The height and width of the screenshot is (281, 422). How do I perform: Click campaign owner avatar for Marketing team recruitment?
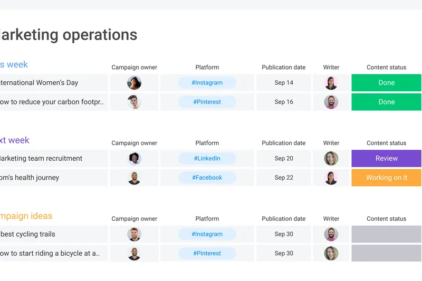pos(135,159)
